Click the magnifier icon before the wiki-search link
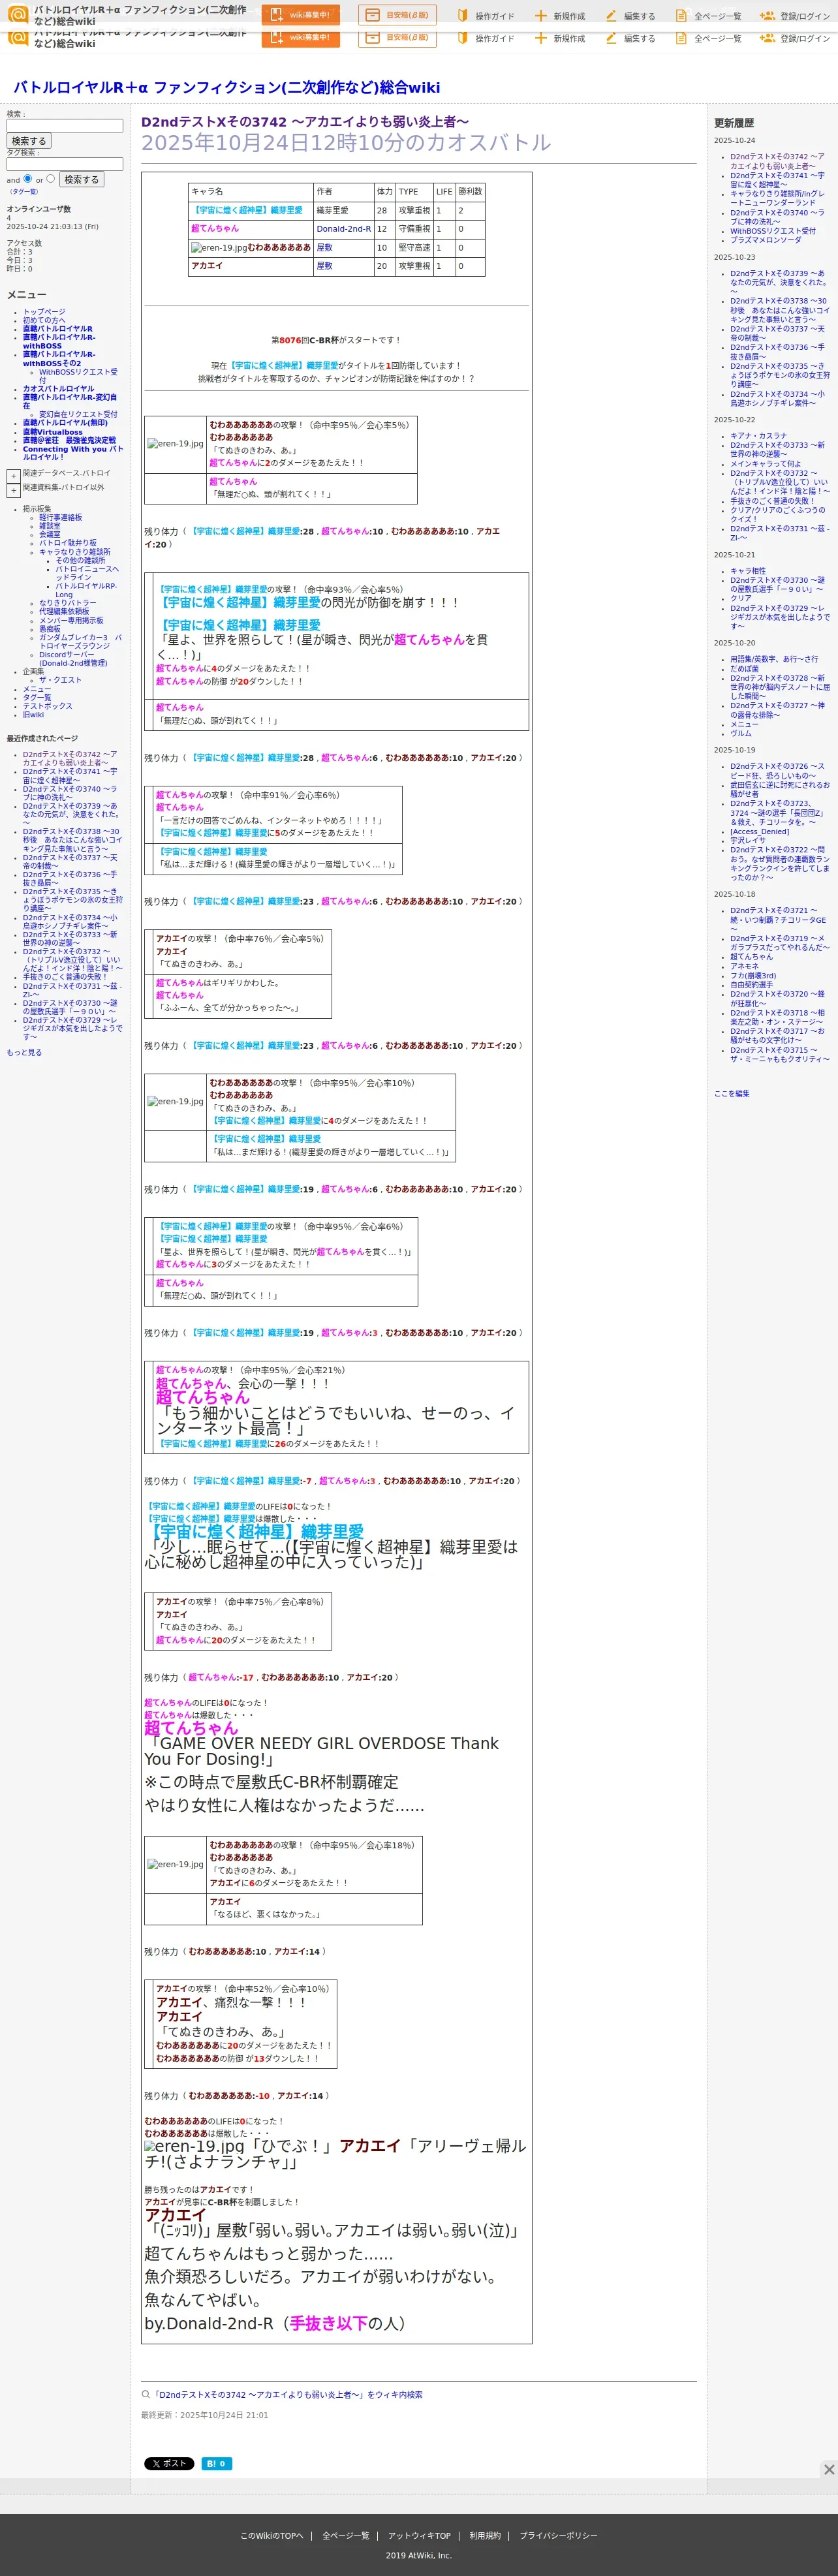Screen dimensions: 838x2576 tap(146, 2394)
